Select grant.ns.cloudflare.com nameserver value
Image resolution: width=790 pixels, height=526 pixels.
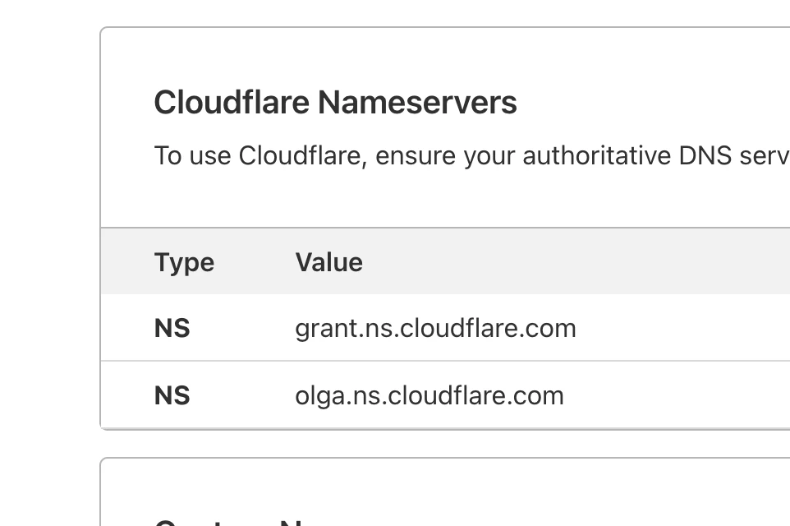pyautogui.click(x=436, y=328)
